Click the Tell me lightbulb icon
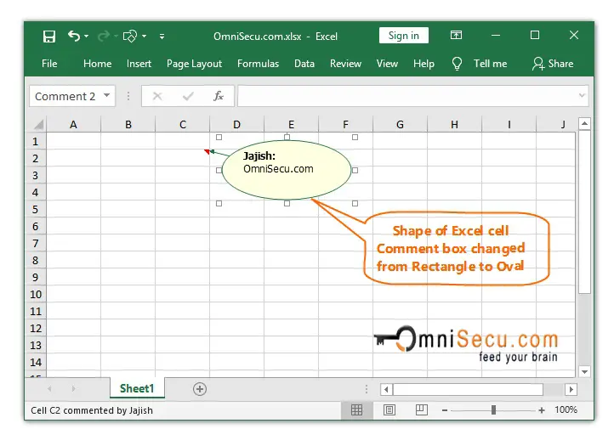 click(457, 64)
